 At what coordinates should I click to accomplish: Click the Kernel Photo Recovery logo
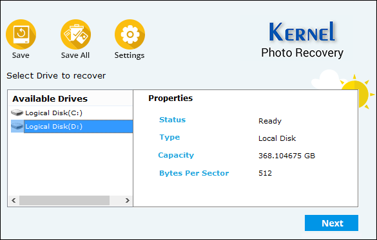[302, 40]
